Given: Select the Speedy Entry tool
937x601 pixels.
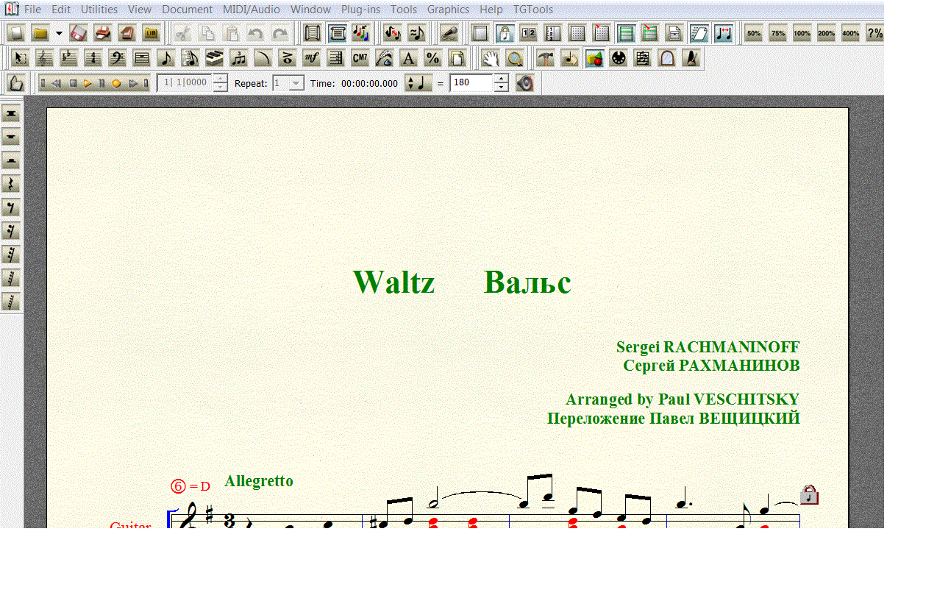Looking at the screenshot, I should coord(190,58).
